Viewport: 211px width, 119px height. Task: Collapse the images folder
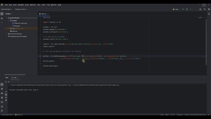coord(9,20)
